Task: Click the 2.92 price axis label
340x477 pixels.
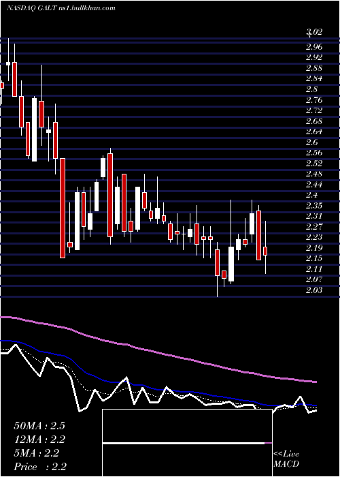Action: tap(314, 57)
